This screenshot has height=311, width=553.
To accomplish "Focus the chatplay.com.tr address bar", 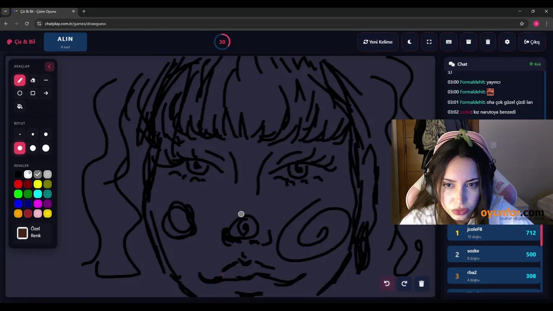I will point(276,24).
